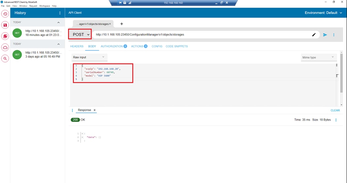Image resolution: width=347 pixels, height=183 pixels.
Task: Click GET badge of 18 minutes ago entry
Action: [17, 33]
